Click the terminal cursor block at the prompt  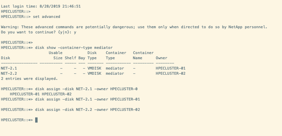pyautogui.click(x=36, y=120)
